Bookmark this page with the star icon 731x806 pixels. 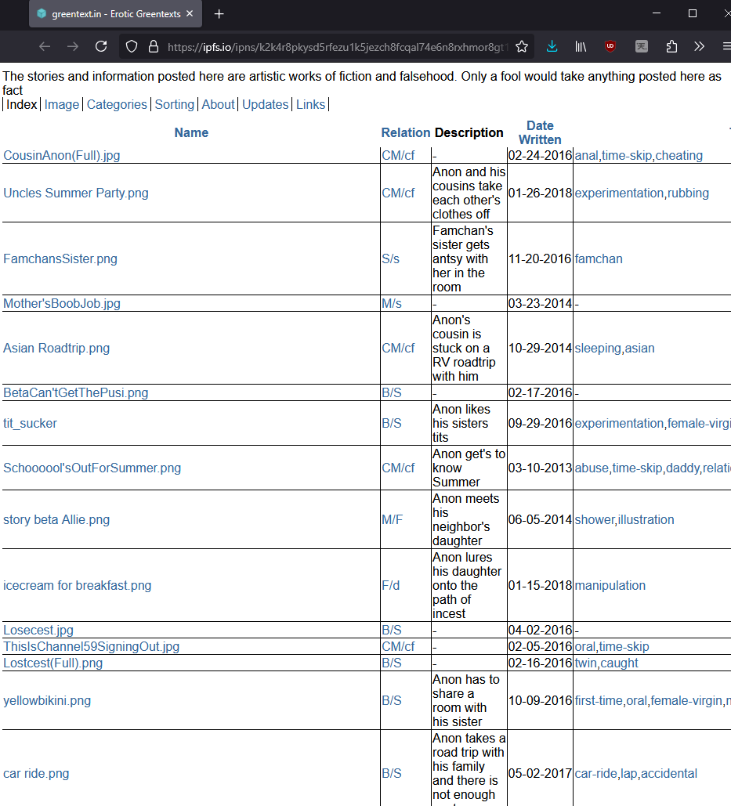[x=522, y=47]
